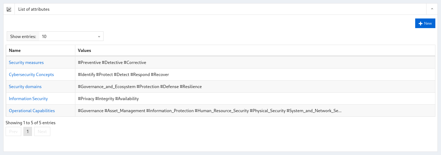Viewport: 441px width, 155px height.
Task: Collapse the List of attributes panel
Action: click(432, 9)
